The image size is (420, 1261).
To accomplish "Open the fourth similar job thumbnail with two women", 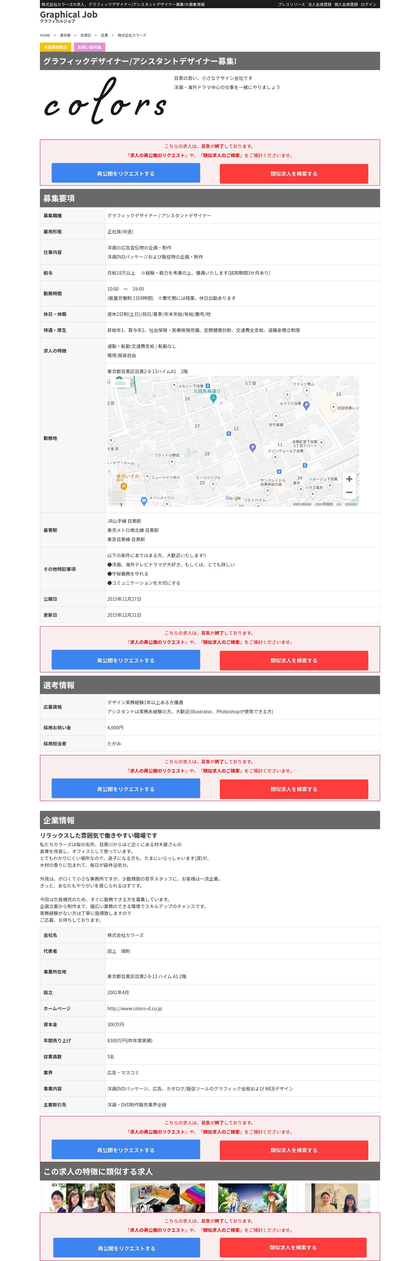I will [337, 1198].
